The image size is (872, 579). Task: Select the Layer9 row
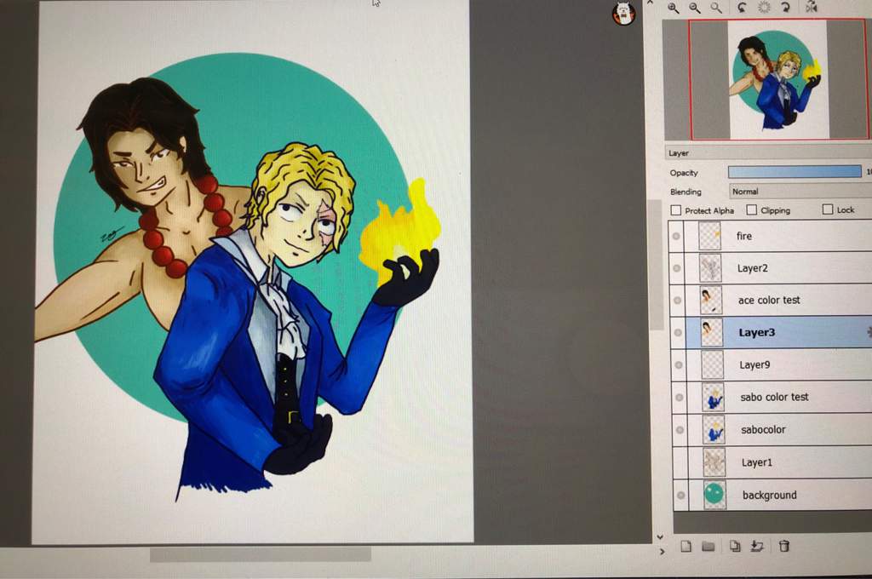[x=772, y=365]
